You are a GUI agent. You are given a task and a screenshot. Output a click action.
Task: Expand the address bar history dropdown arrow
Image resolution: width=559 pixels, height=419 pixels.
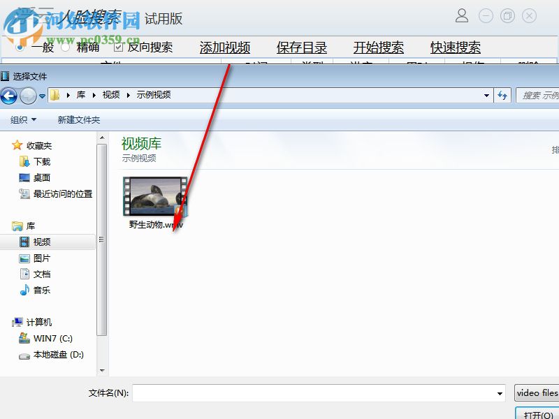tap(487, 95)
